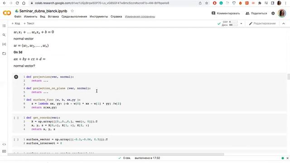This screenshot has width=290, height=163.
Task: Open variables {x} sidebar icon
Action: (4, 44)
